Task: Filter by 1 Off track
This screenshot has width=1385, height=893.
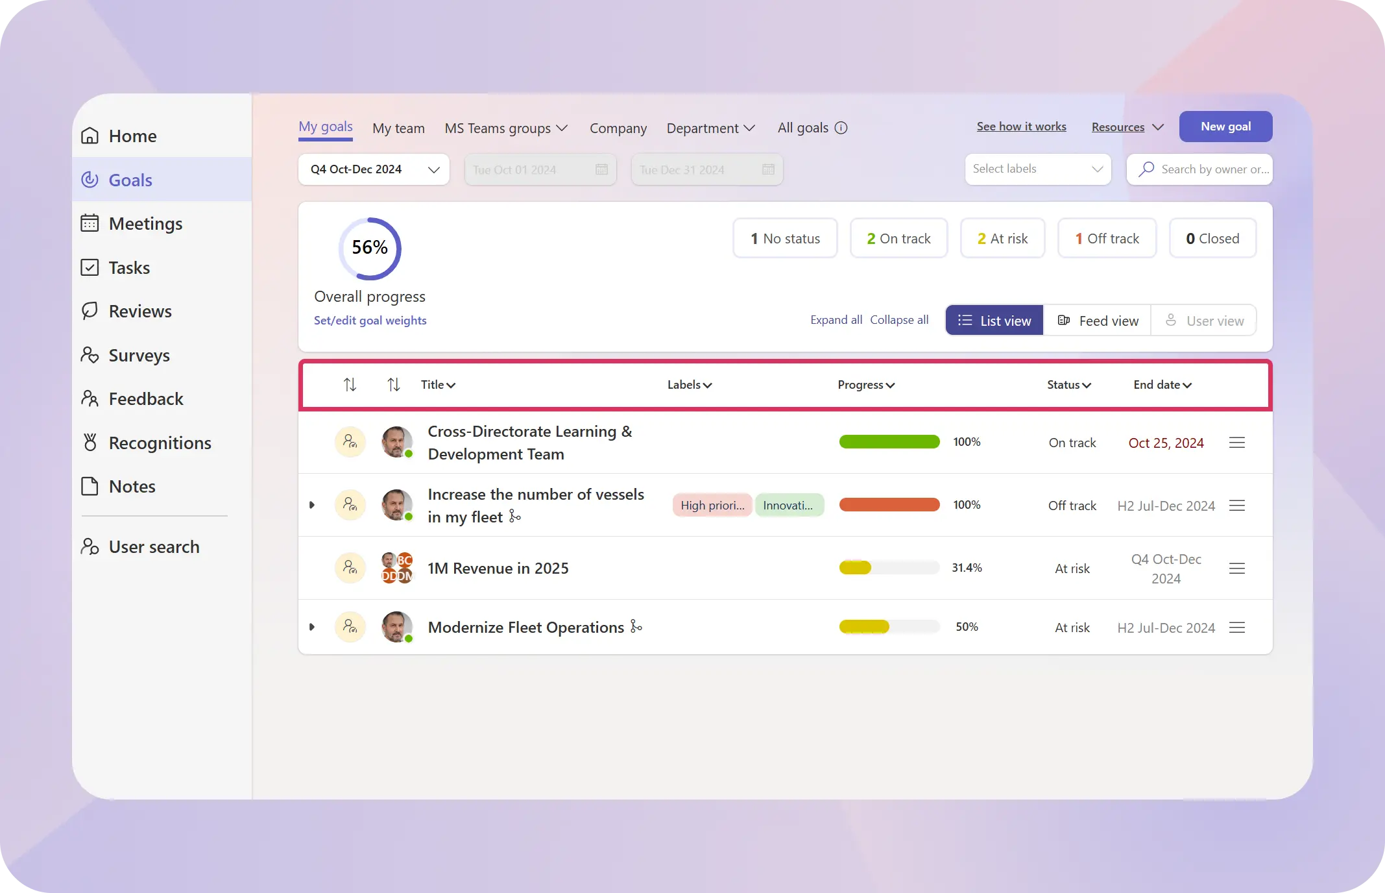Action: click(1107, 238)
